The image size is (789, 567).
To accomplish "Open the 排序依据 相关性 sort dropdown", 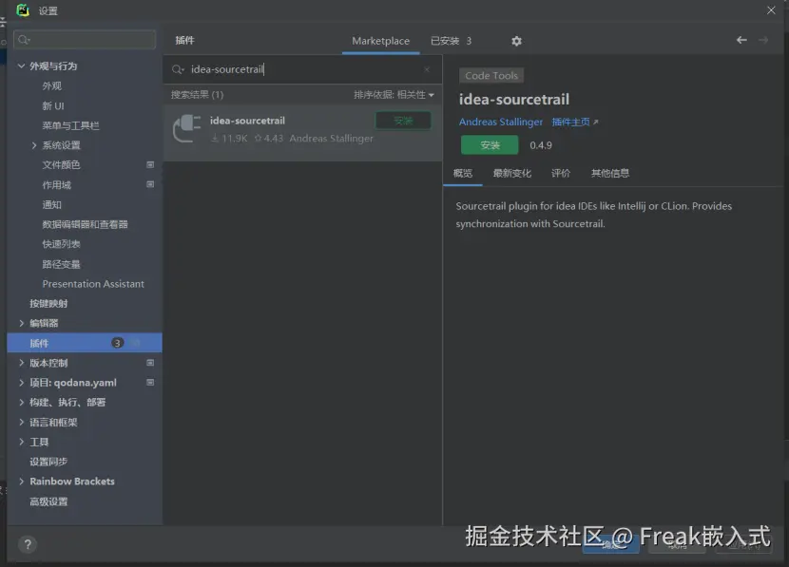I will point(394,95).
